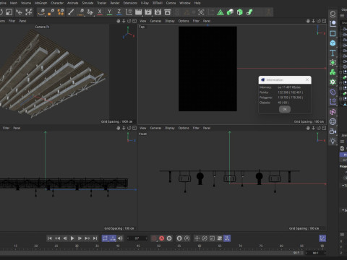The height and width of the screenshot is (260, 347).
Task: Open Display menu in Top viewport
Action: pyautogui.click(x=170, y=21)
